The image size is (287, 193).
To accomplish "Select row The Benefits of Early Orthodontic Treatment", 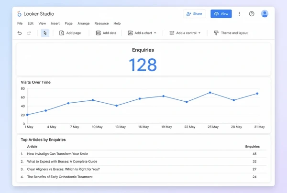I will click(x=143, y=177).
